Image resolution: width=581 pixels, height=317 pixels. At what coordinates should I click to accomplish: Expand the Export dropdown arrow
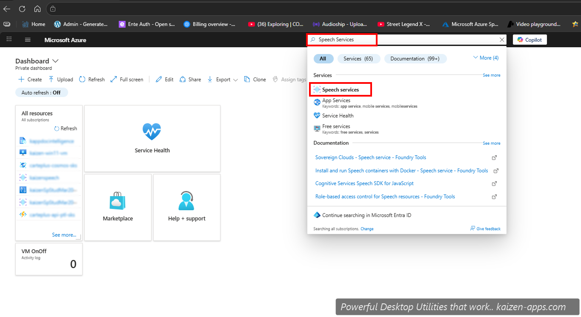pos(235,80)
